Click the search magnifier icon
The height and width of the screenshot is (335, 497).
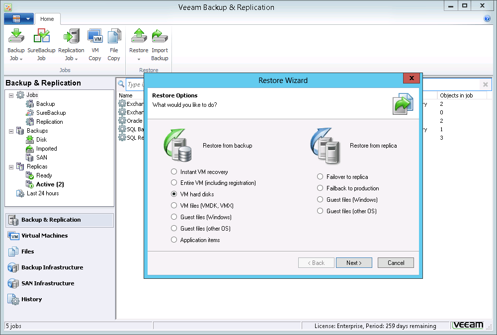pyautogui.click(x=121, y=84)
